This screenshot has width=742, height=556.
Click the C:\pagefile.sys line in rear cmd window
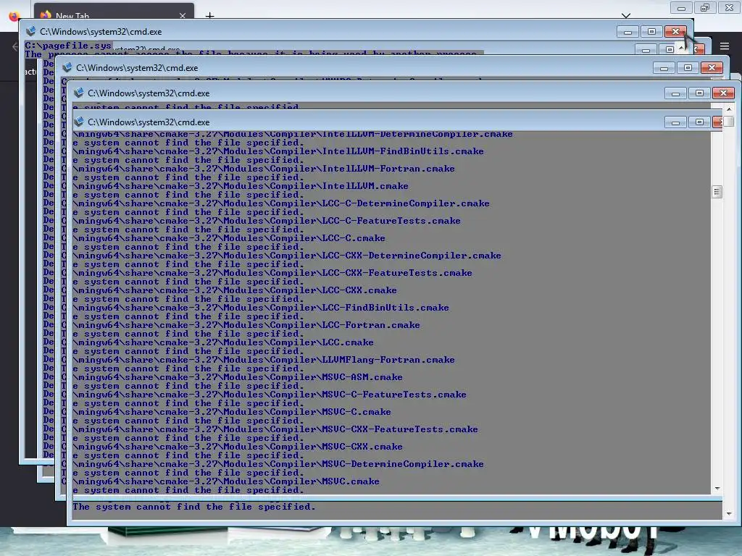[x=68, y=46]
